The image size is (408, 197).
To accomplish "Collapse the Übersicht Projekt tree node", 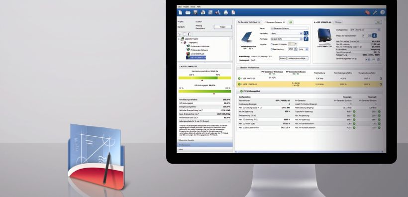I will 179,39.
